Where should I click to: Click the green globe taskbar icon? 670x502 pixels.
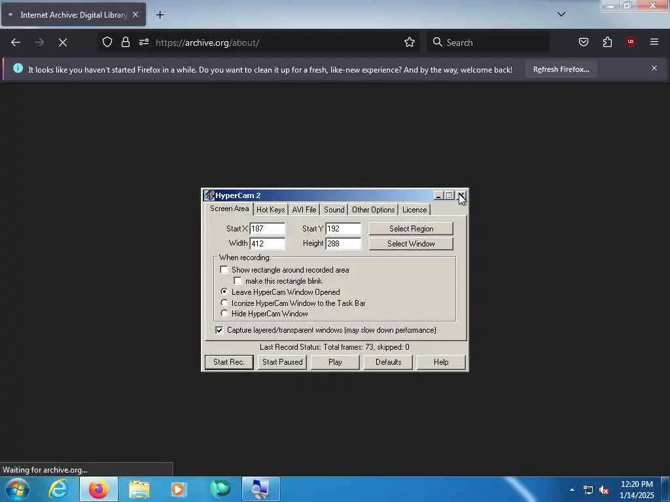(x=220, y=489)
